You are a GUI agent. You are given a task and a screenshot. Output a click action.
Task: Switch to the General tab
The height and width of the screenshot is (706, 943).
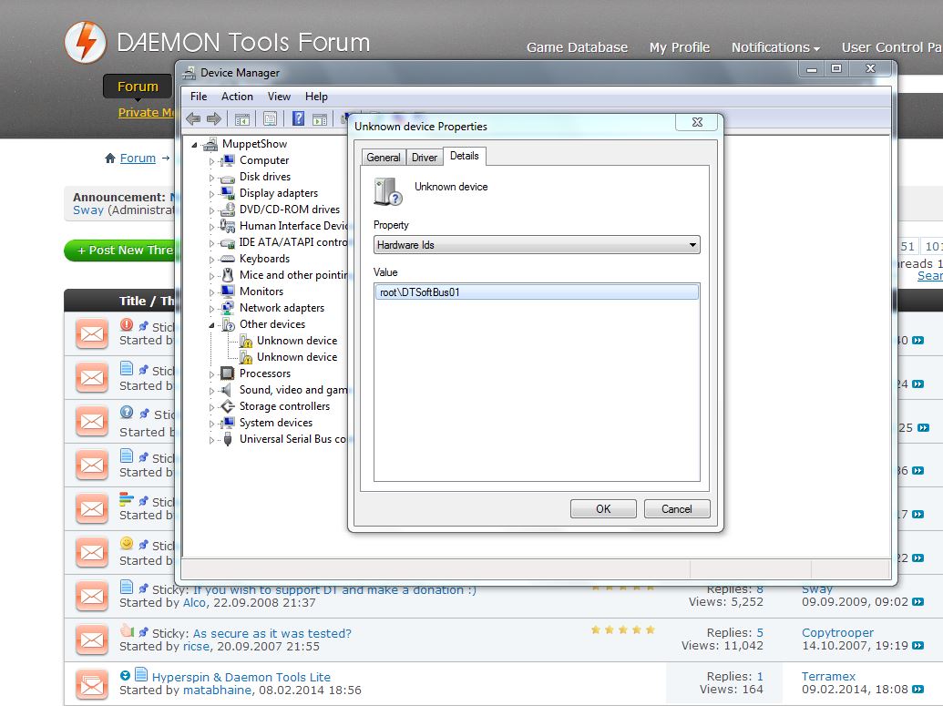(x=383, y=158)
